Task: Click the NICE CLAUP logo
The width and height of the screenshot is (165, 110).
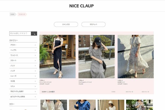Action: pos(81,6)
